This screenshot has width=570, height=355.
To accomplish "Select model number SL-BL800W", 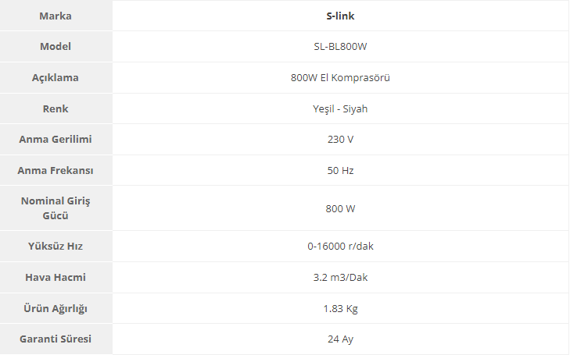I will pos(340,47).
